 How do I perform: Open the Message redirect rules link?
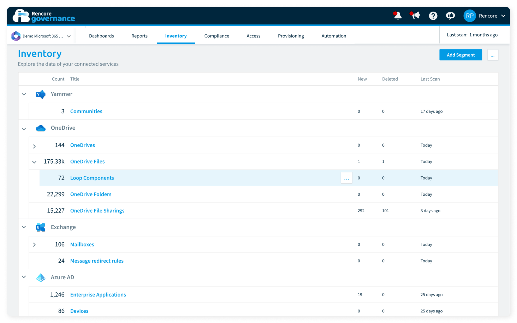(97, 261)
